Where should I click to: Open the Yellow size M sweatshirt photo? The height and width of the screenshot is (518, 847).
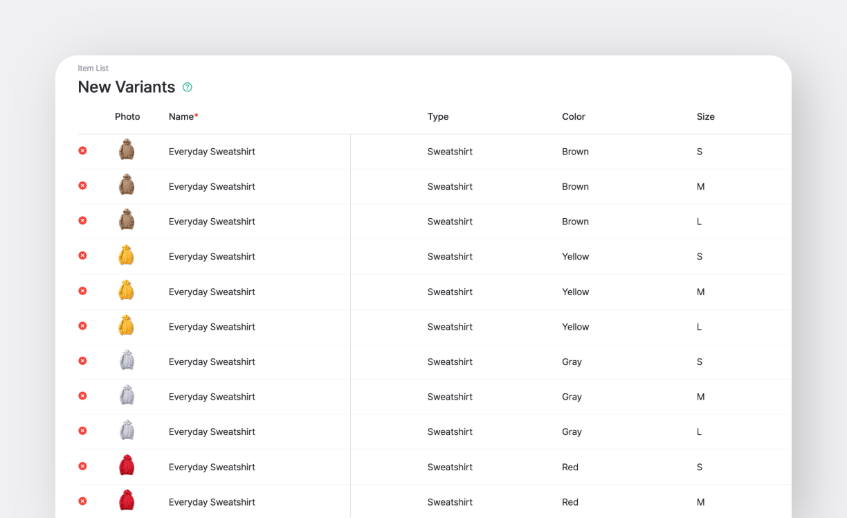[126, 290]
